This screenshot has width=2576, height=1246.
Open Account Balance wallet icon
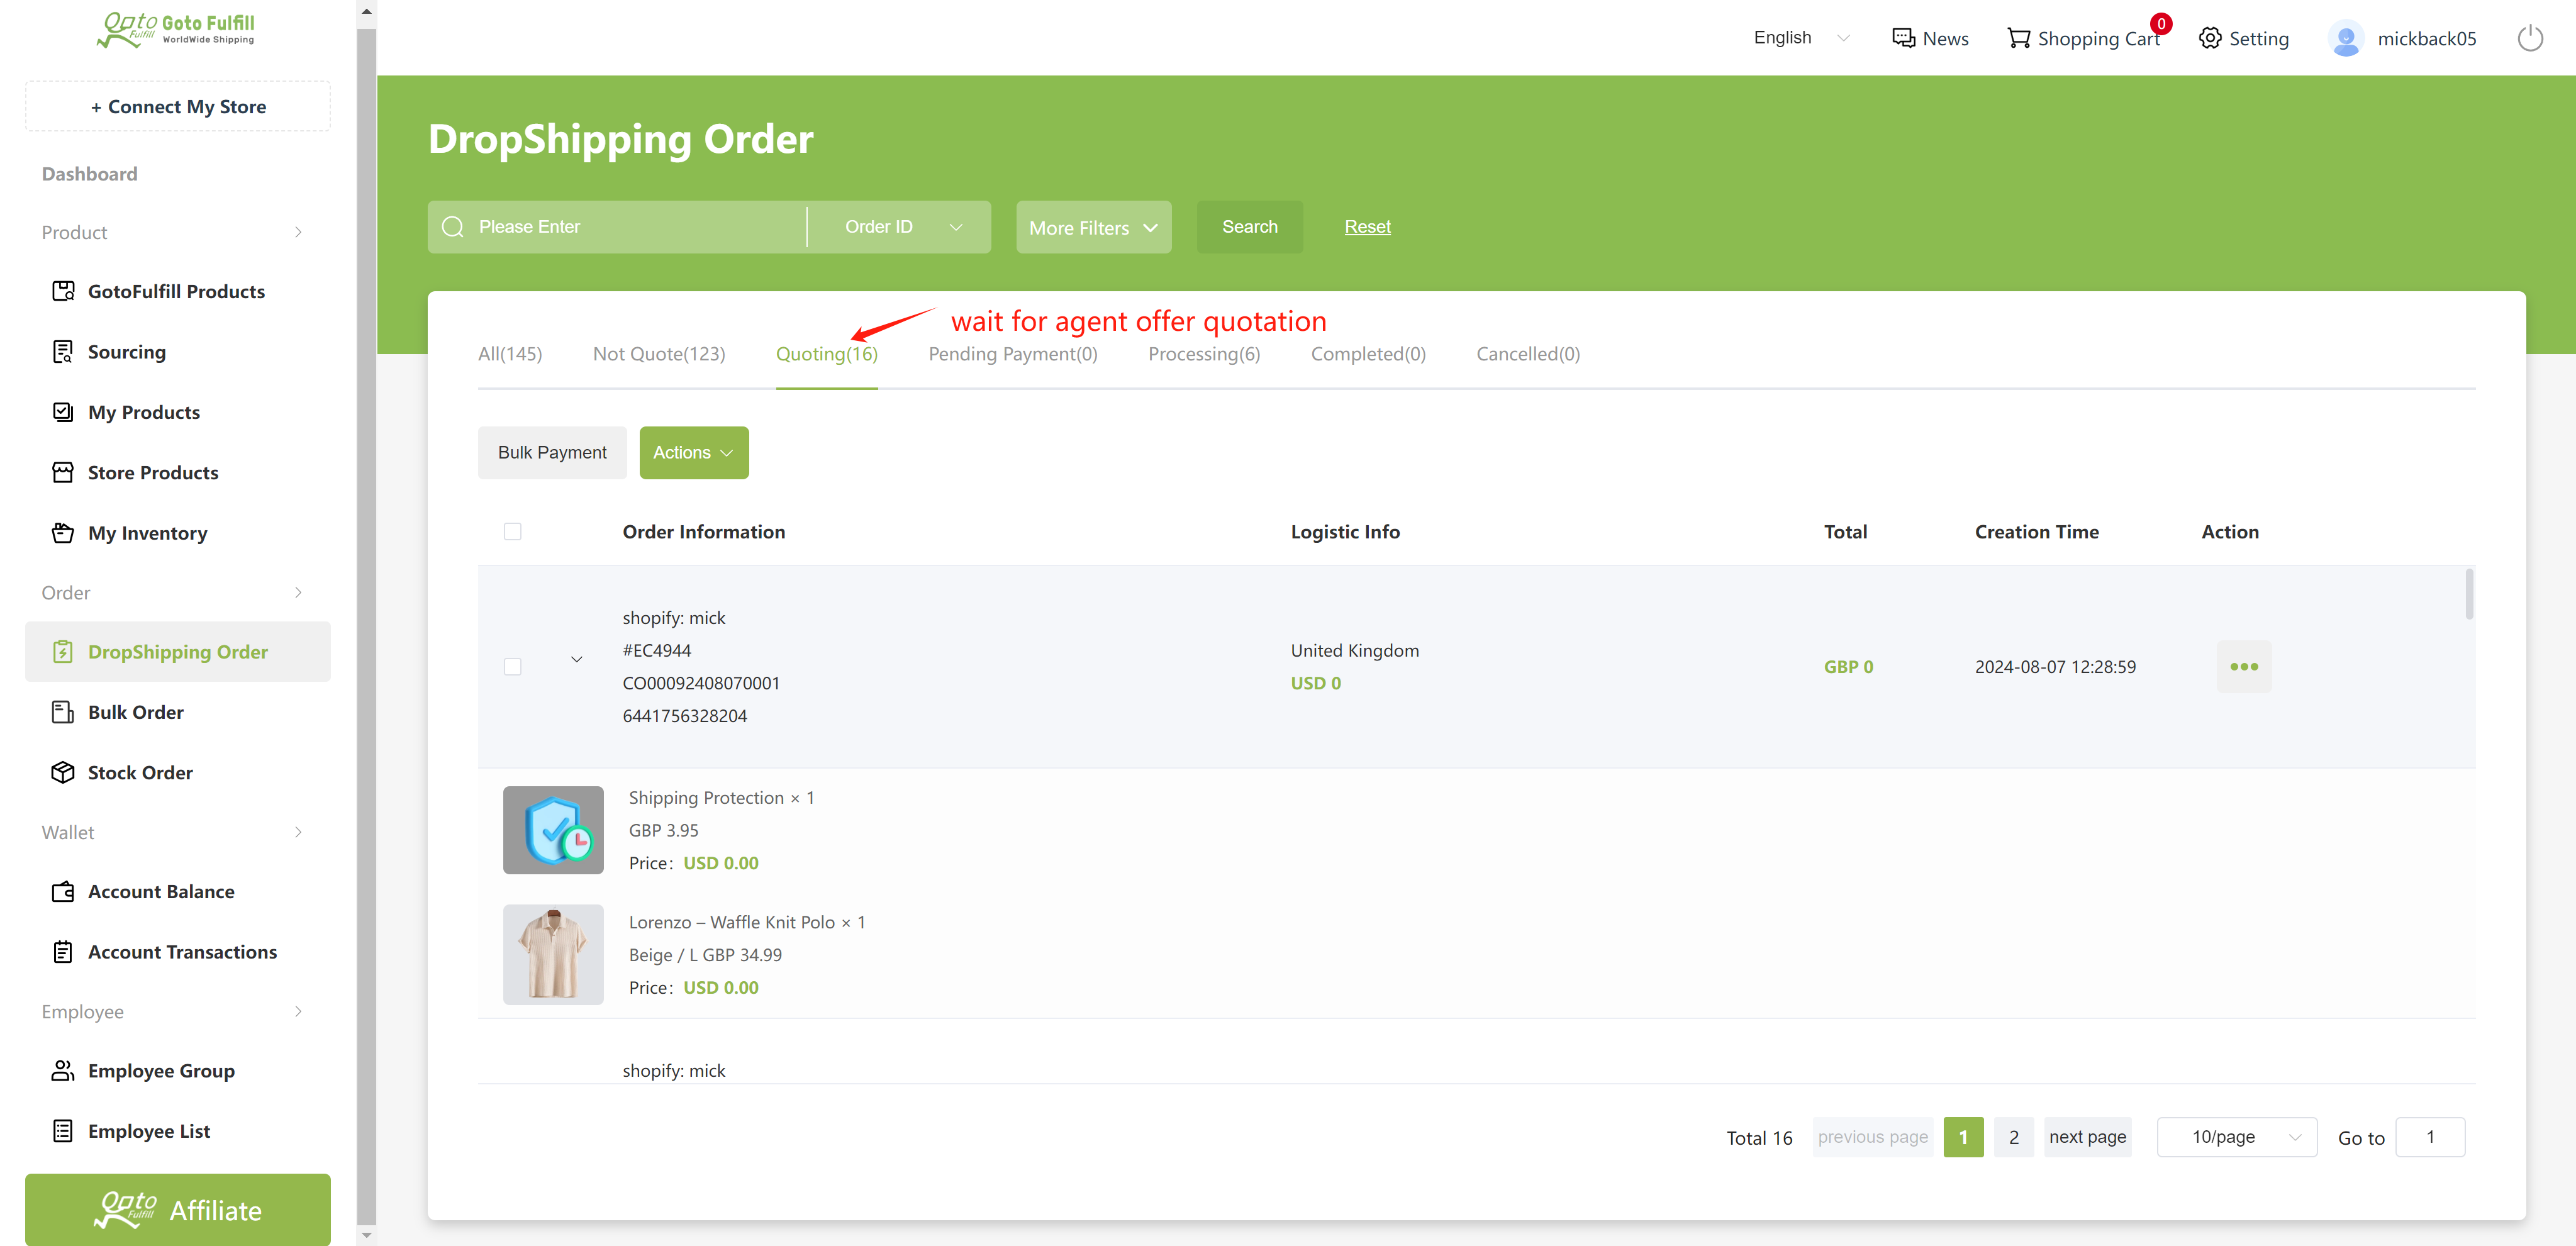[63, 891]
